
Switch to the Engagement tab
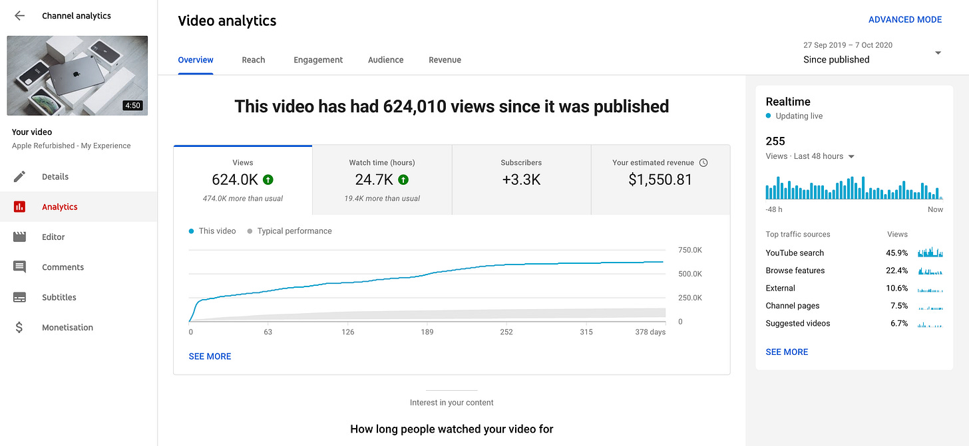(x=318, y=60)
